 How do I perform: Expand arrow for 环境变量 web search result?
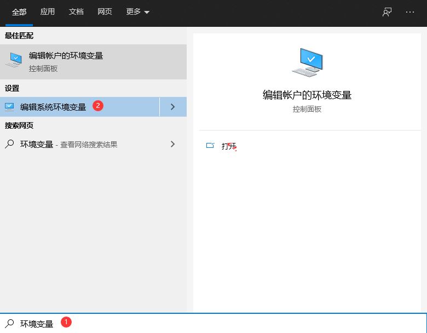pyautogui.click(x=172, y=144)
